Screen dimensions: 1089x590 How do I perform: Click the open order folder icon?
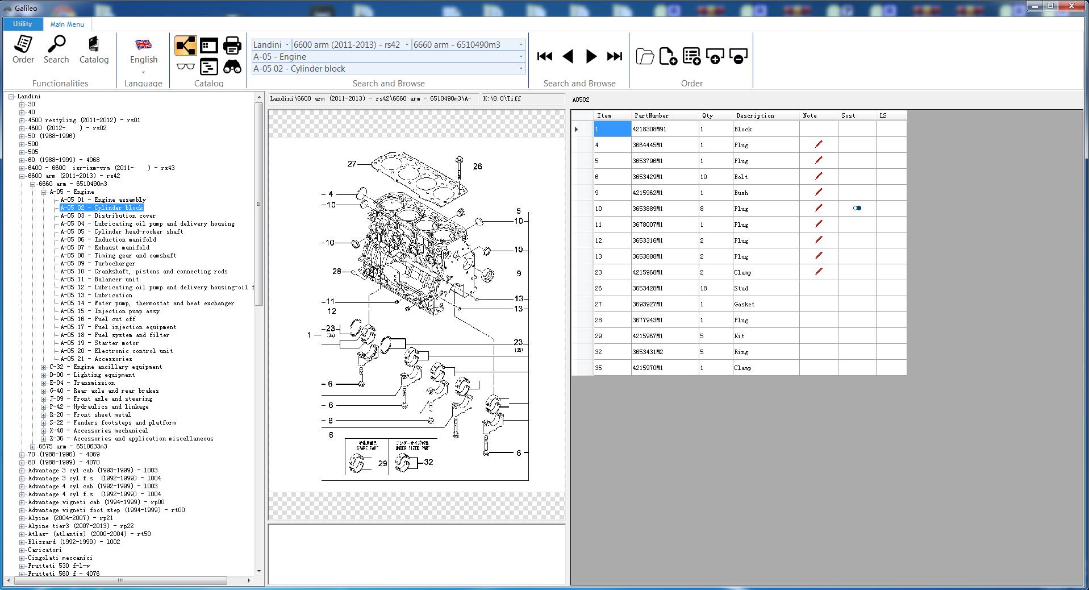click(x=645, y=56)
